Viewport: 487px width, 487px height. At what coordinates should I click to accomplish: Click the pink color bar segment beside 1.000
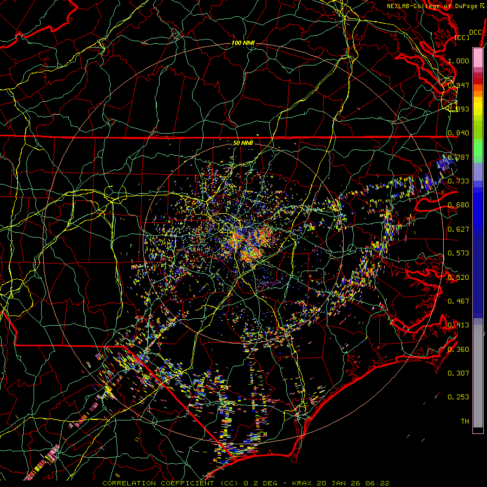tap(478, 57)
